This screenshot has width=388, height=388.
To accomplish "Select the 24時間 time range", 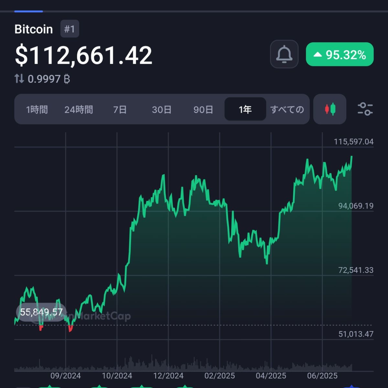I will pyautogui.click(x=79, y=110).
